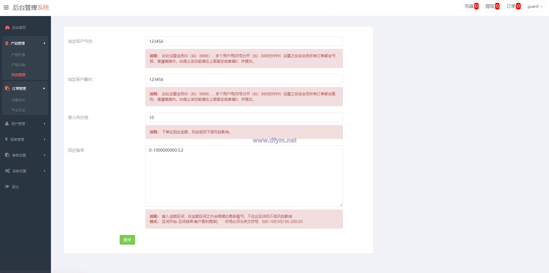Click the red 0 badge on 充值
This screenshot has width=549, height=273.
coord(476,6)
